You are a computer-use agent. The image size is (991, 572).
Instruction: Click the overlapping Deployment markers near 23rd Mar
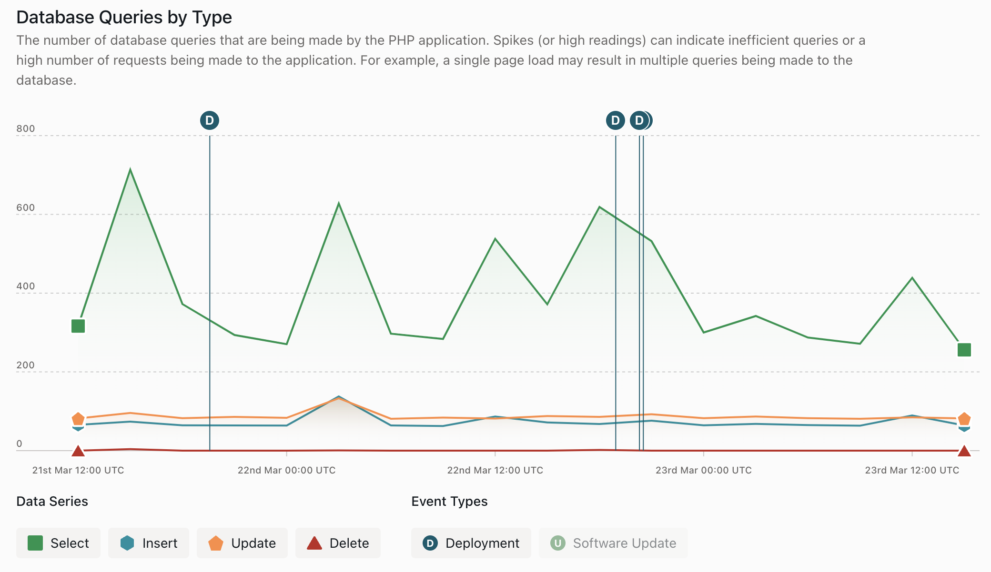pyautogui.click(x=639, y=120)
